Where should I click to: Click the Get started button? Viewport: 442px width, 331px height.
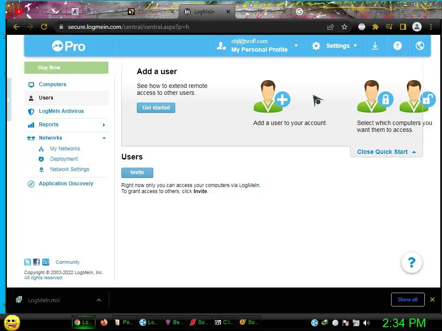tap(156, 107)
